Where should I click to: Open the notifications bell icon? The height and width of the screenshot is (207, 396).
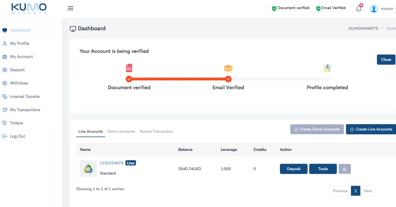coord(359,9)
